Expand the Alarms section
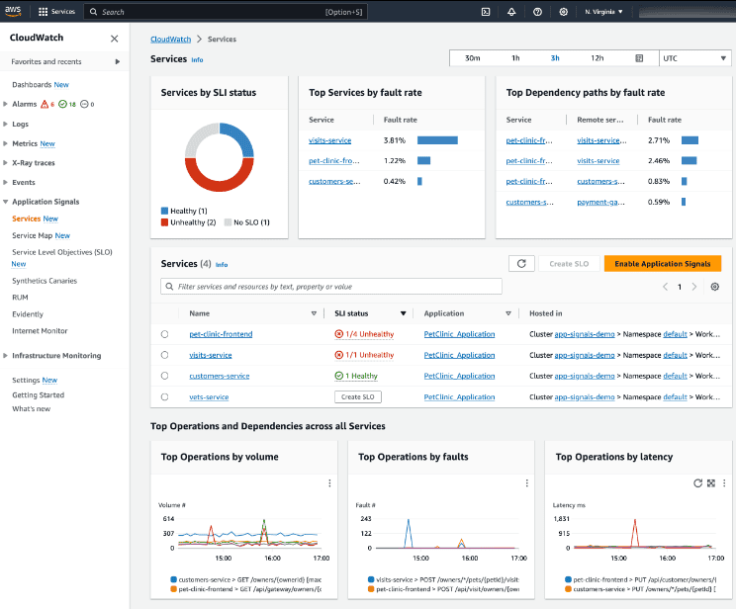The width and height of the screenshot is (736, 609). 5,104
